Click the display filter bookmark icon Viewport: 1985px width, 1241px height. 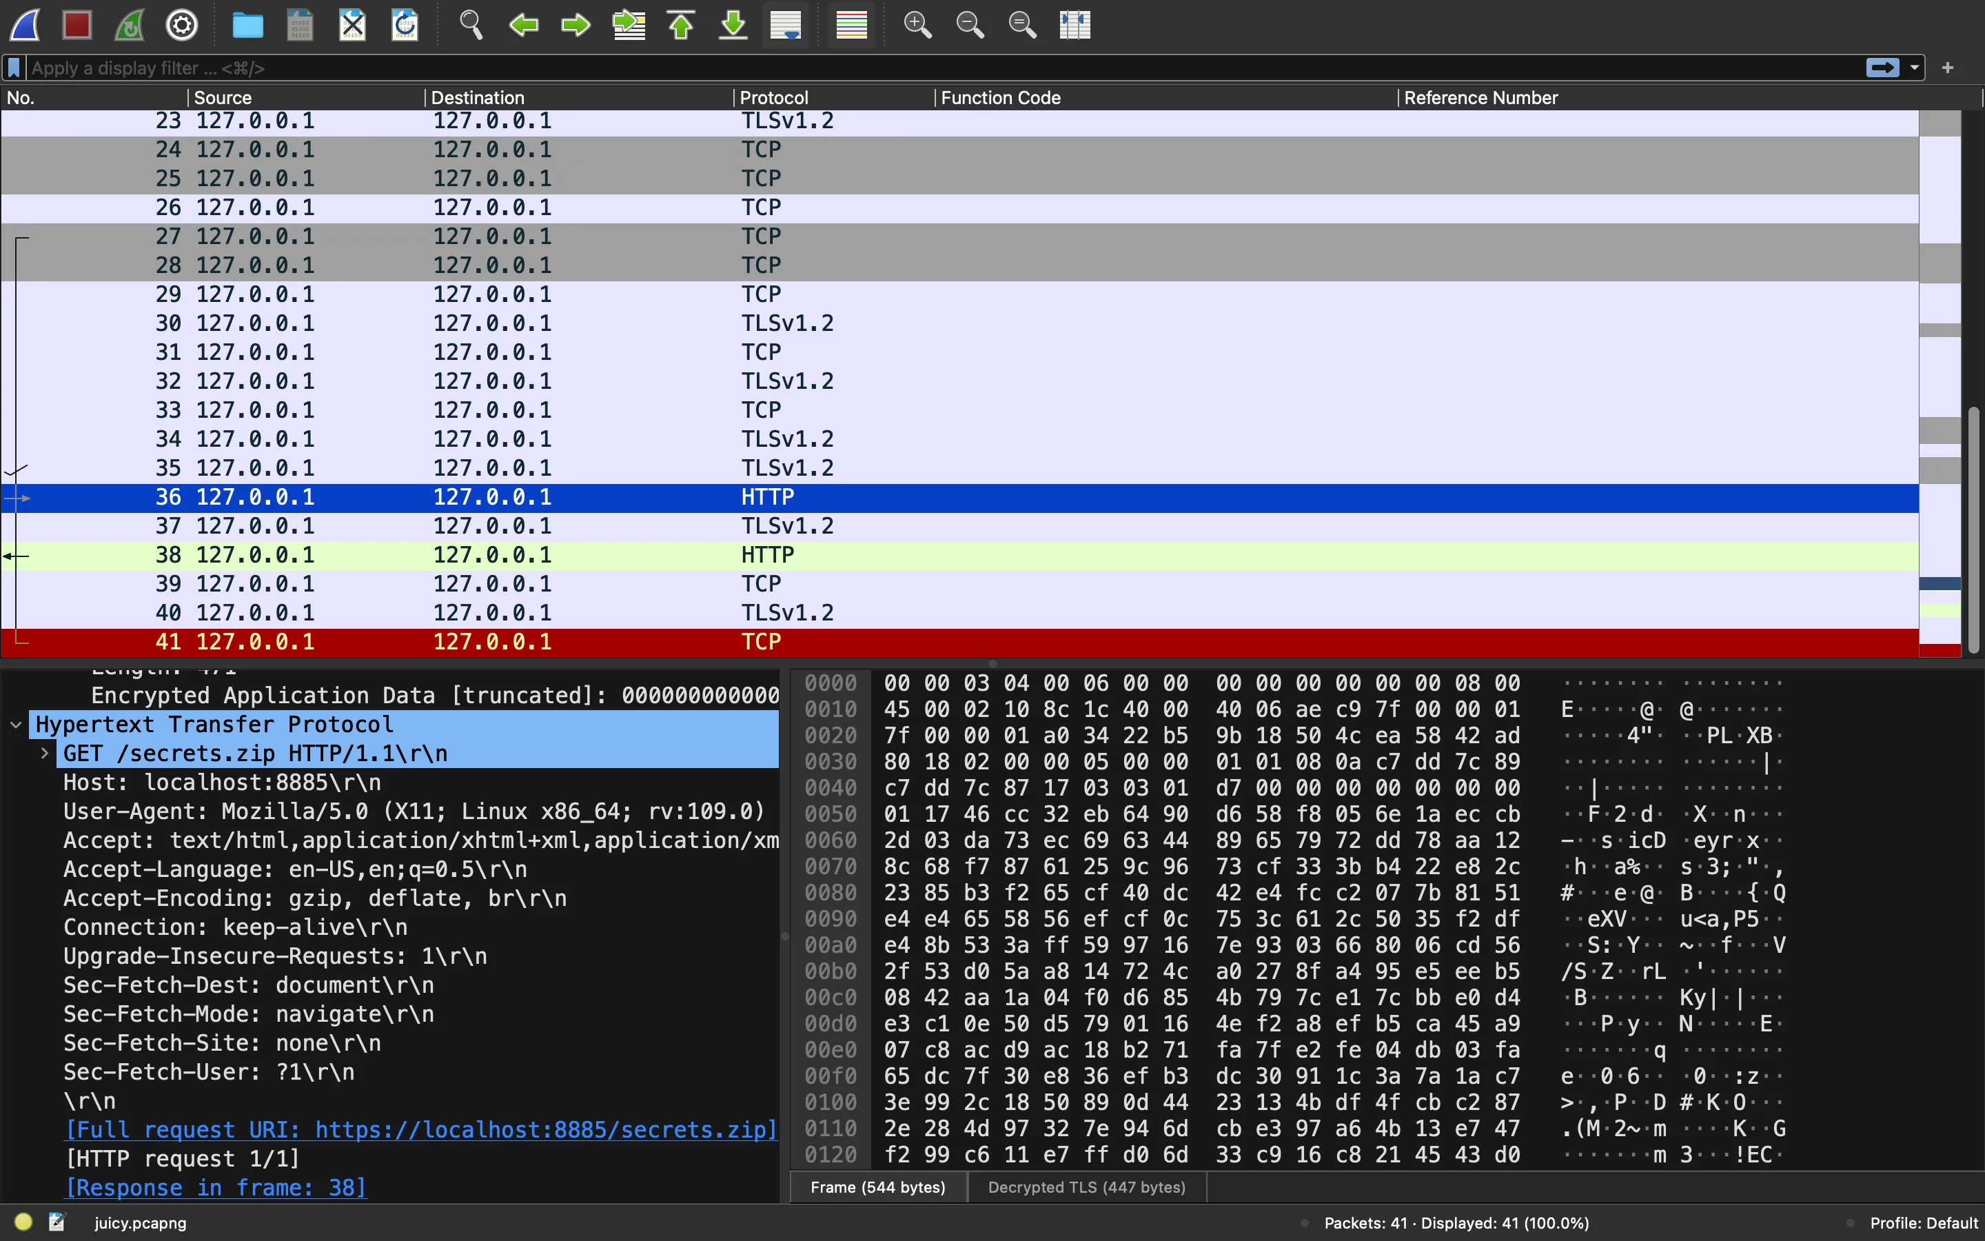(14, 68)
